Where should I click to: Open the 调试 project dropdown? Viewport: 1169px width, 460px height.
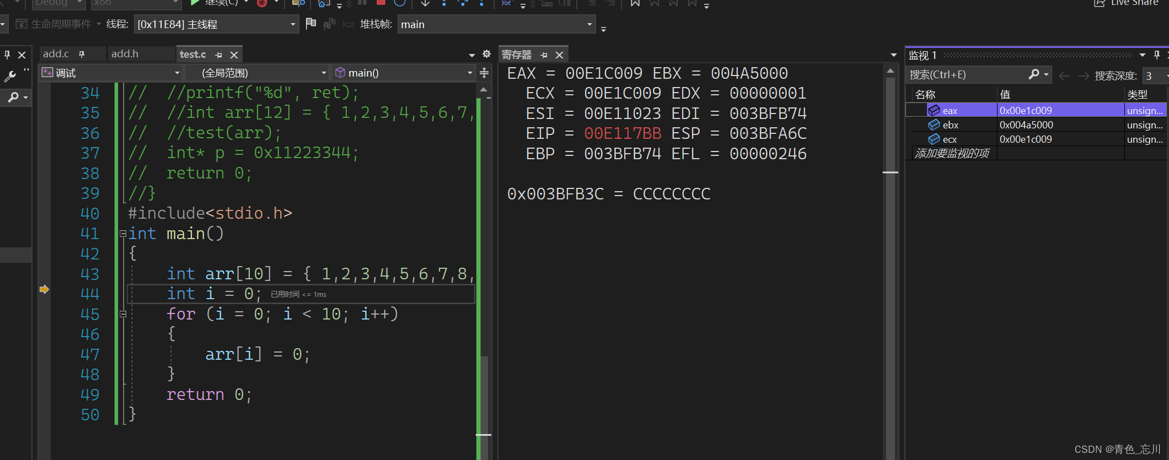tap(111, 73)
